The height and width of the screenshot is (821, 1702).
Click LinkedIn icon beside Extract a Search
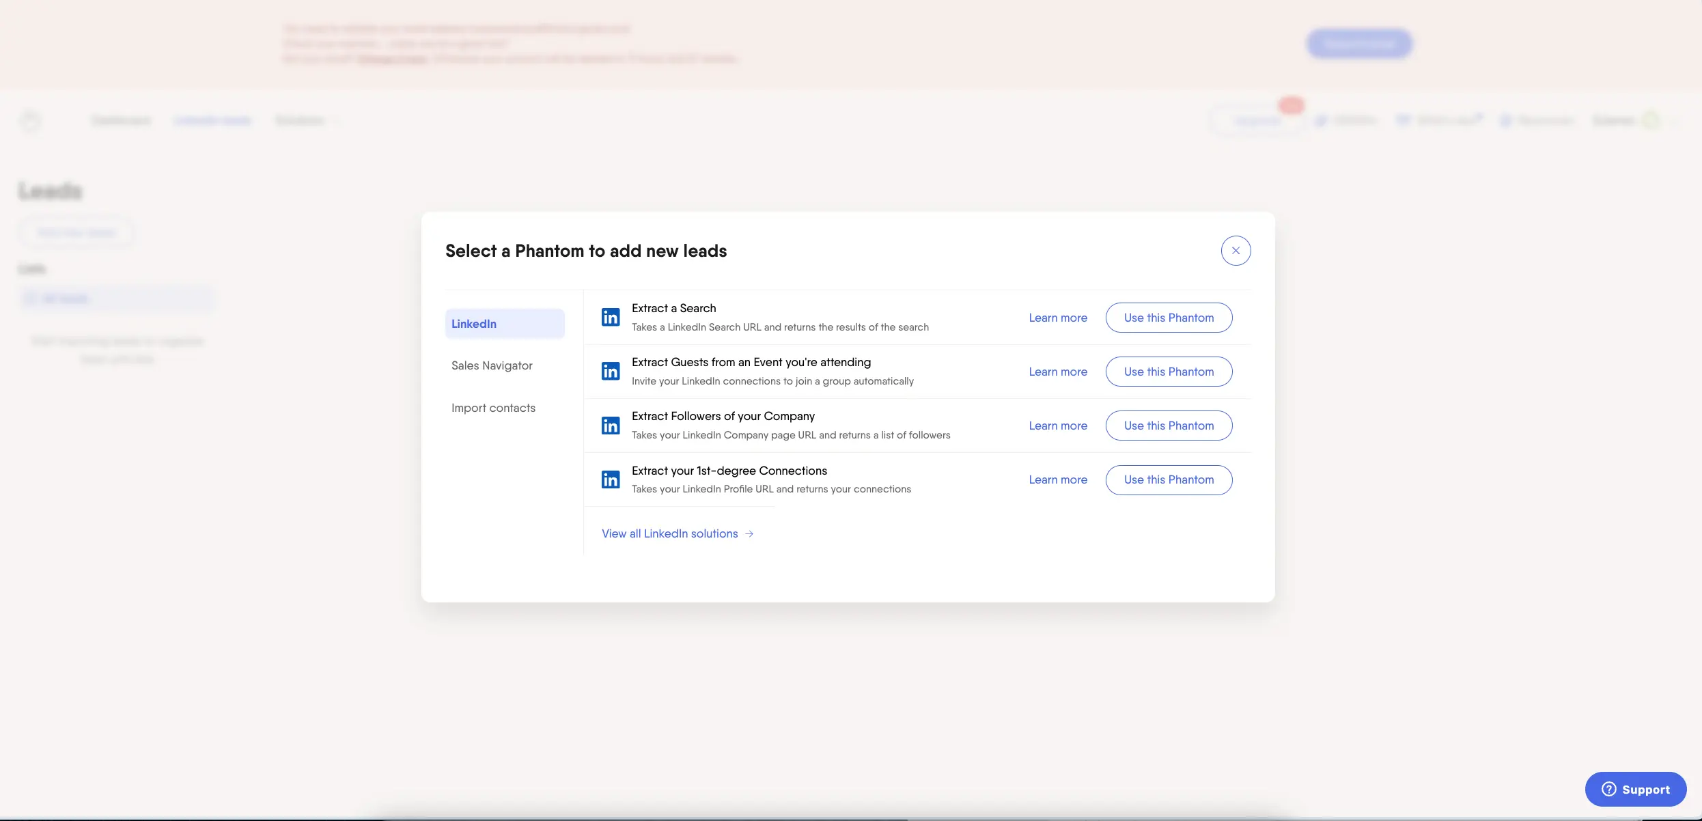tap(611, 318)
